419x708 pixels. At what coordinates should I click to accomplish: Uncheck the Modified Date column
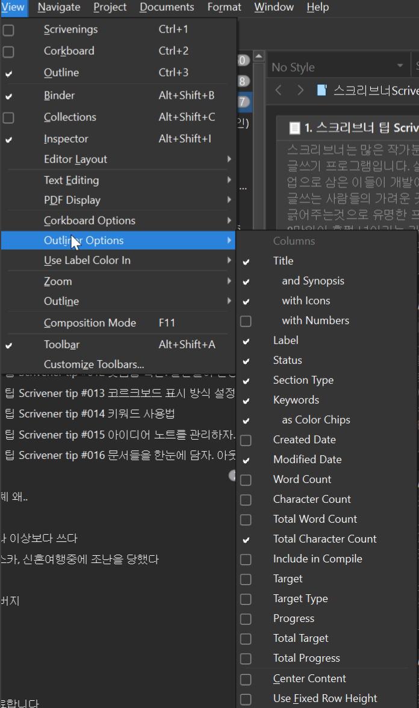246,460
